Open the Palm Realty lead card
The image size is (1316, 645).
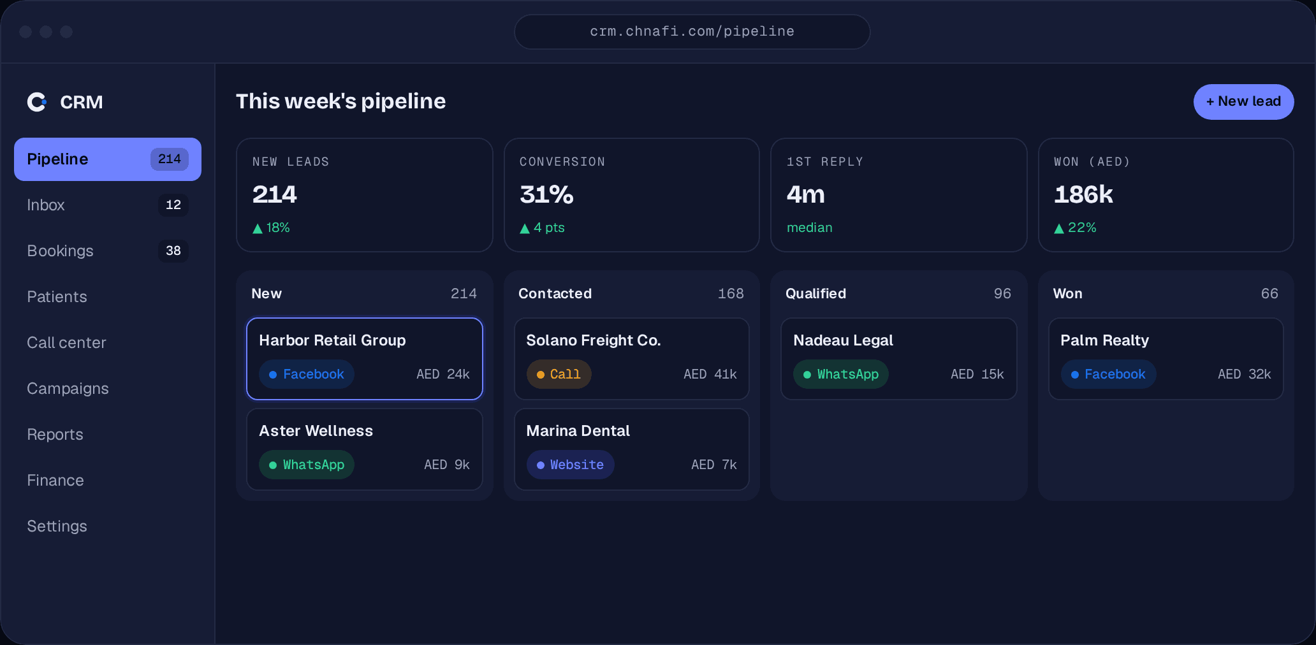point(1166,359)
